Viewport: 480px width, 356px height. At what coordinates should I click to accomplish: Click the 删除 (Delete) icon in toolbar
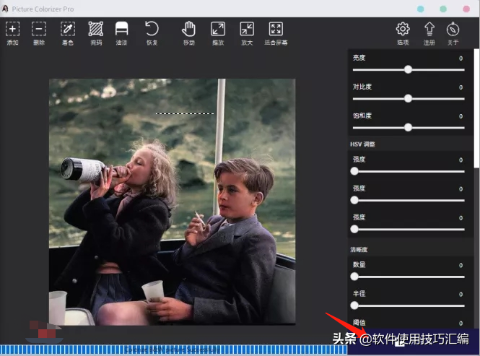39,29
